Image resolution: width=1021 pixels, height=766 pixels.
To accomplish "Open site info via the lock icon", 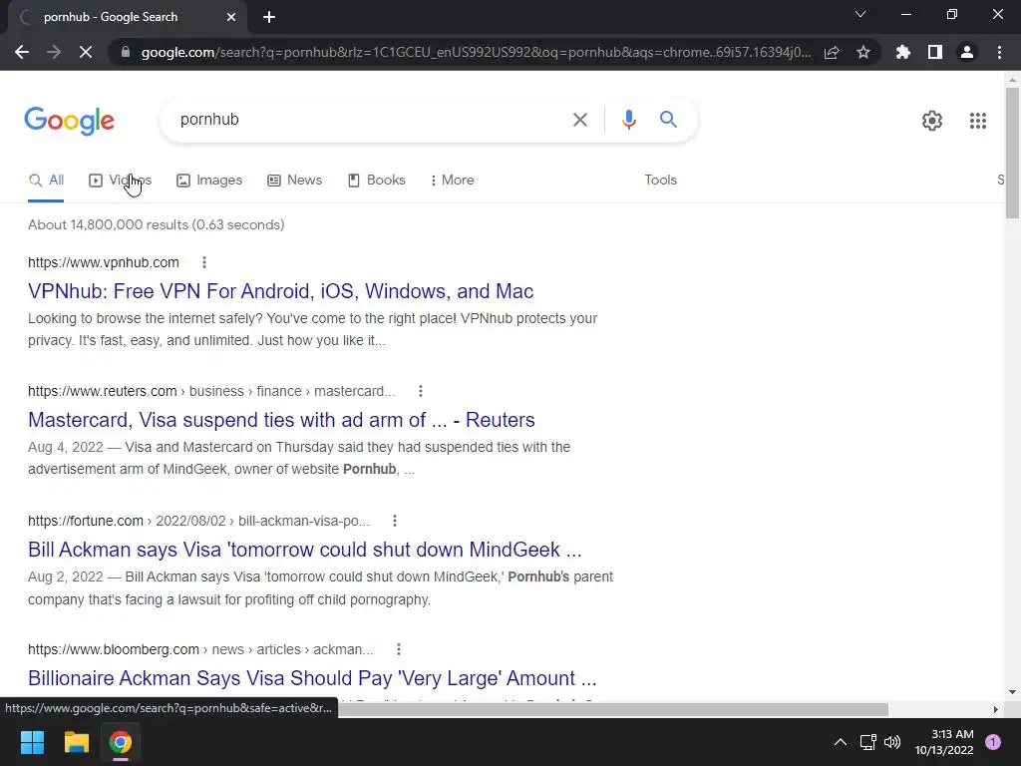I will (126, 52).
